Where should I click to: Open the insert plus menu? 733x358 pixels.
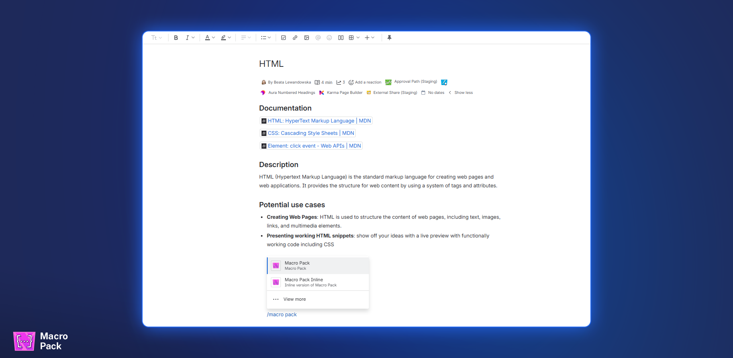[370, 38]
